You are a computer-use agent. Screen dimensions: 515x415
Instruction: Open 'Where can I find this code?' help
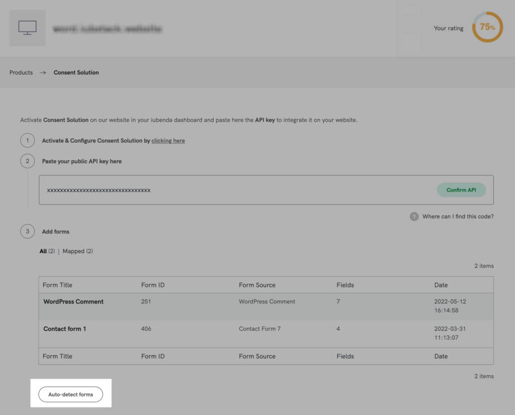(x=458, y=217)
